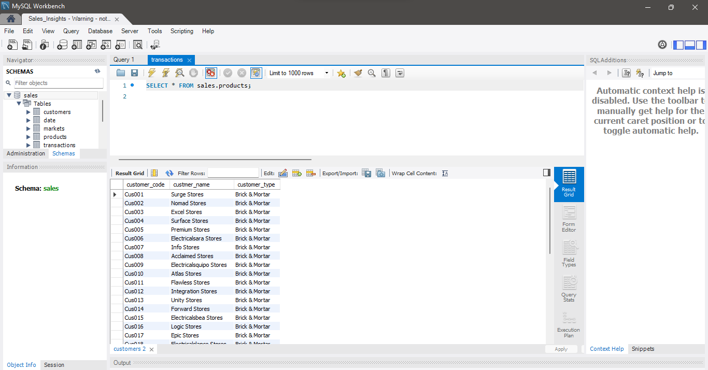The image size is (708, 370).
Task: Insert new row icon in result toolbar
Action: coord(297,173)
